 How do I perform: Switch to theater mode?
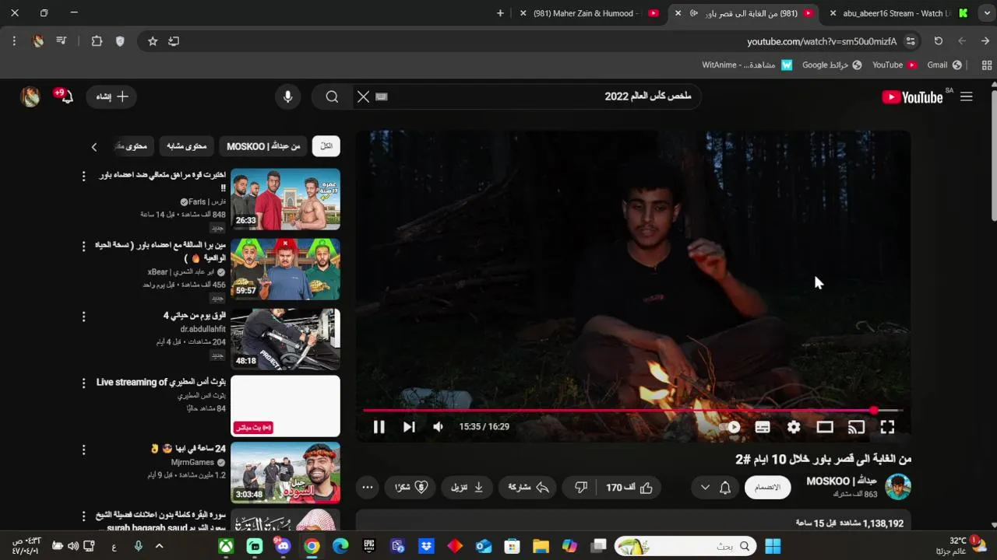click(825, 427)
